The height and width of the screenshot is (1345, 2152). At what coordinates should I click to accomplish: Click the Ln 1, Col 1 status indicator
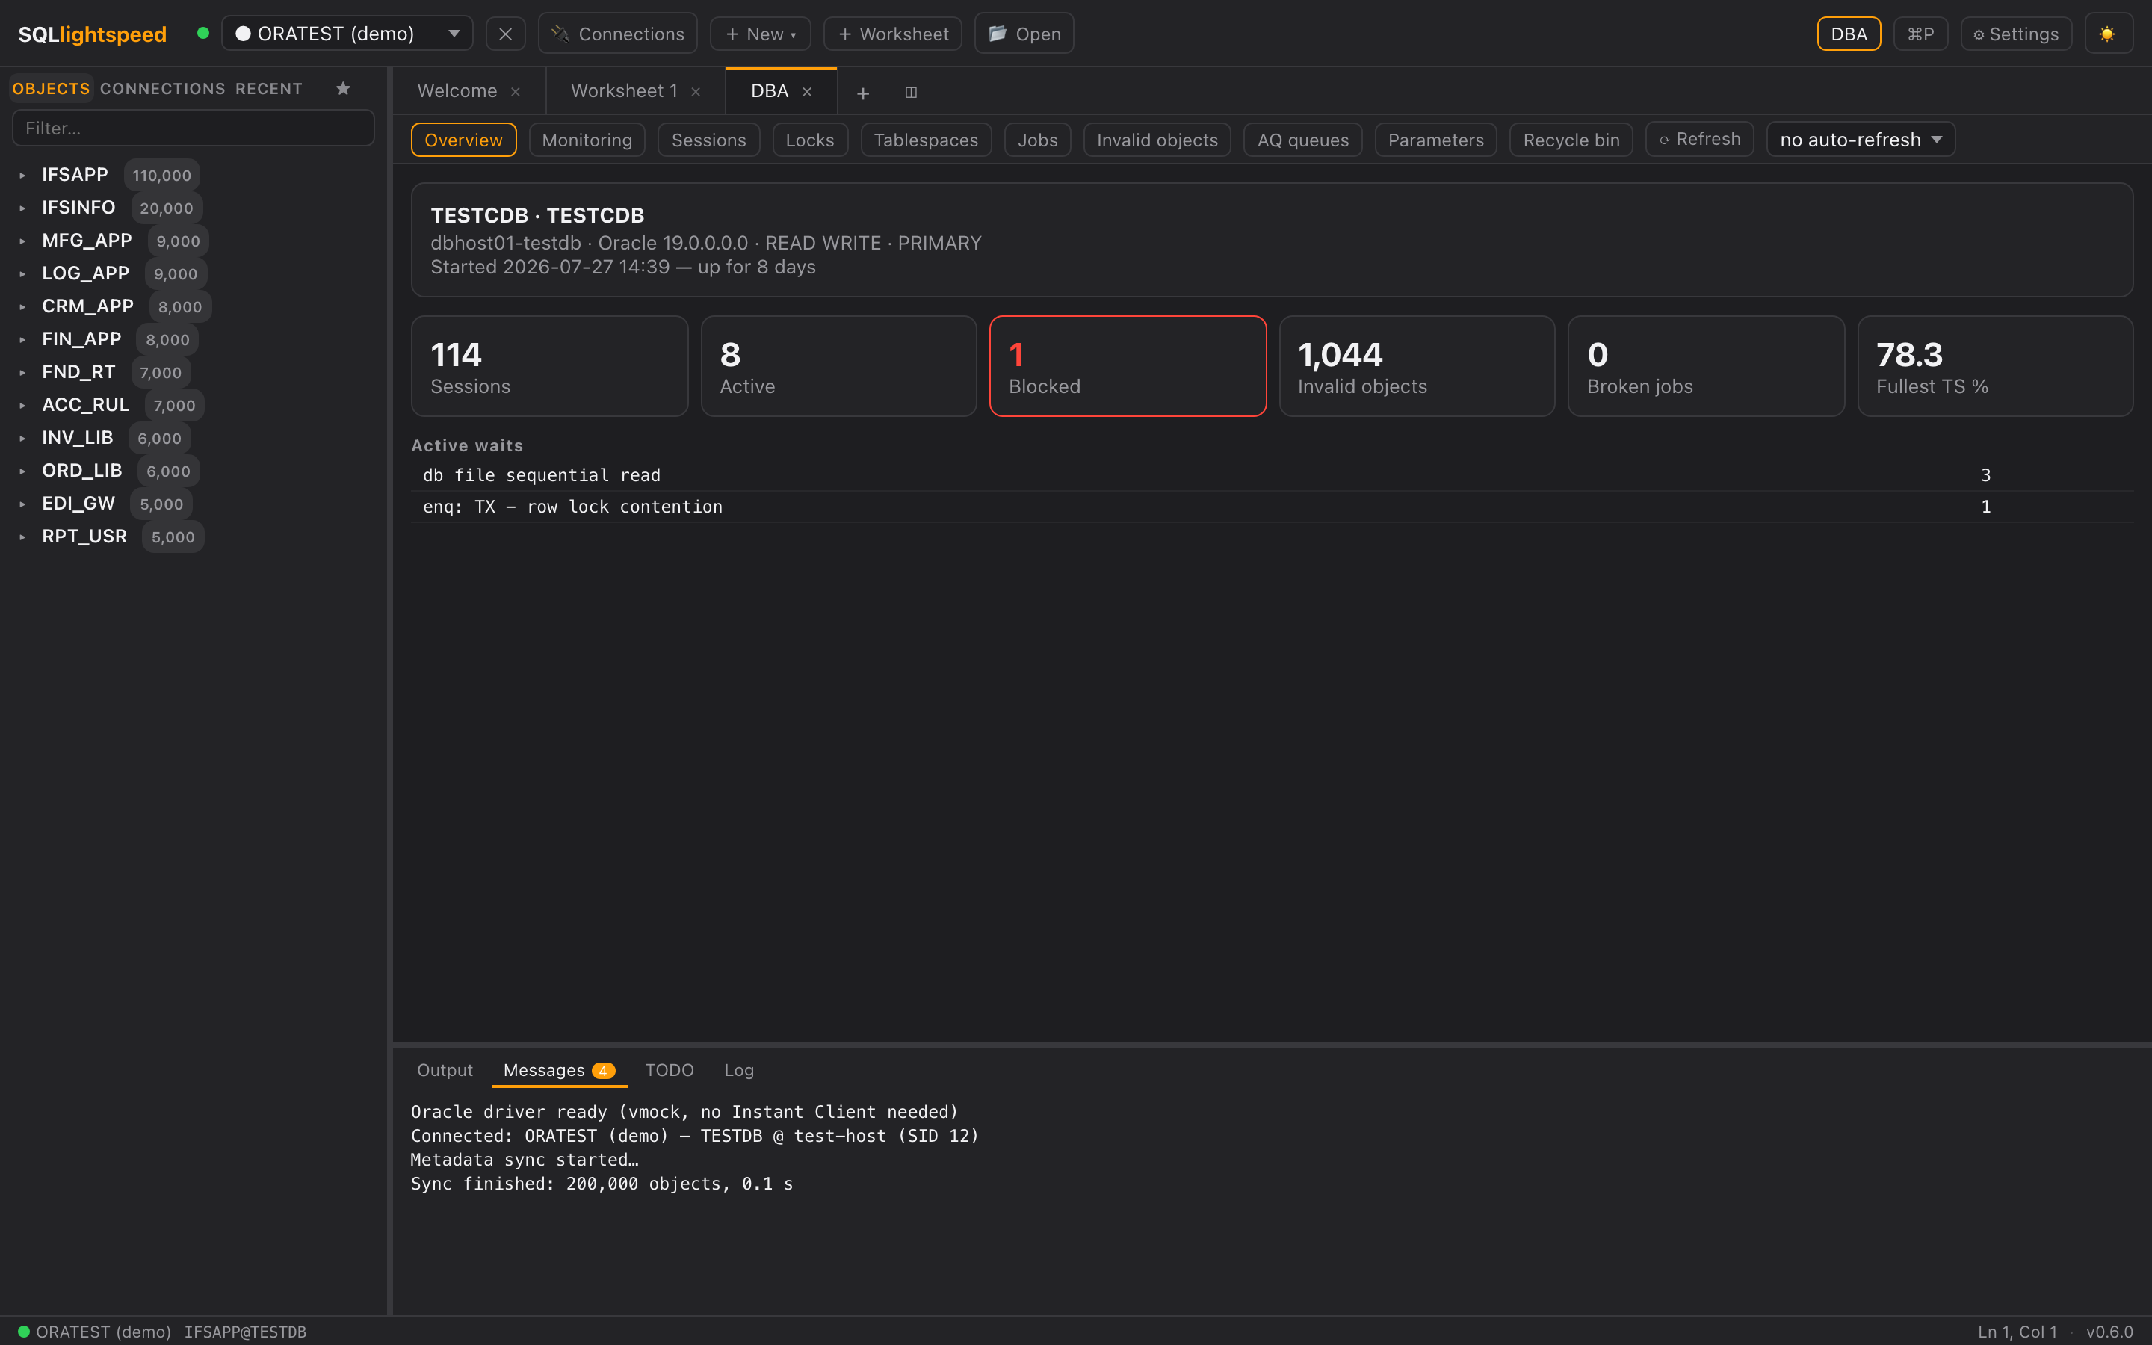point(2017,1332)
